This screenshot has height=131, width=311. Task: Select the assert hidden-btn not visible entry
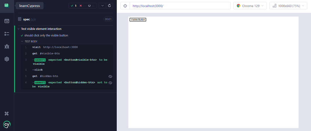coord(67,84)
